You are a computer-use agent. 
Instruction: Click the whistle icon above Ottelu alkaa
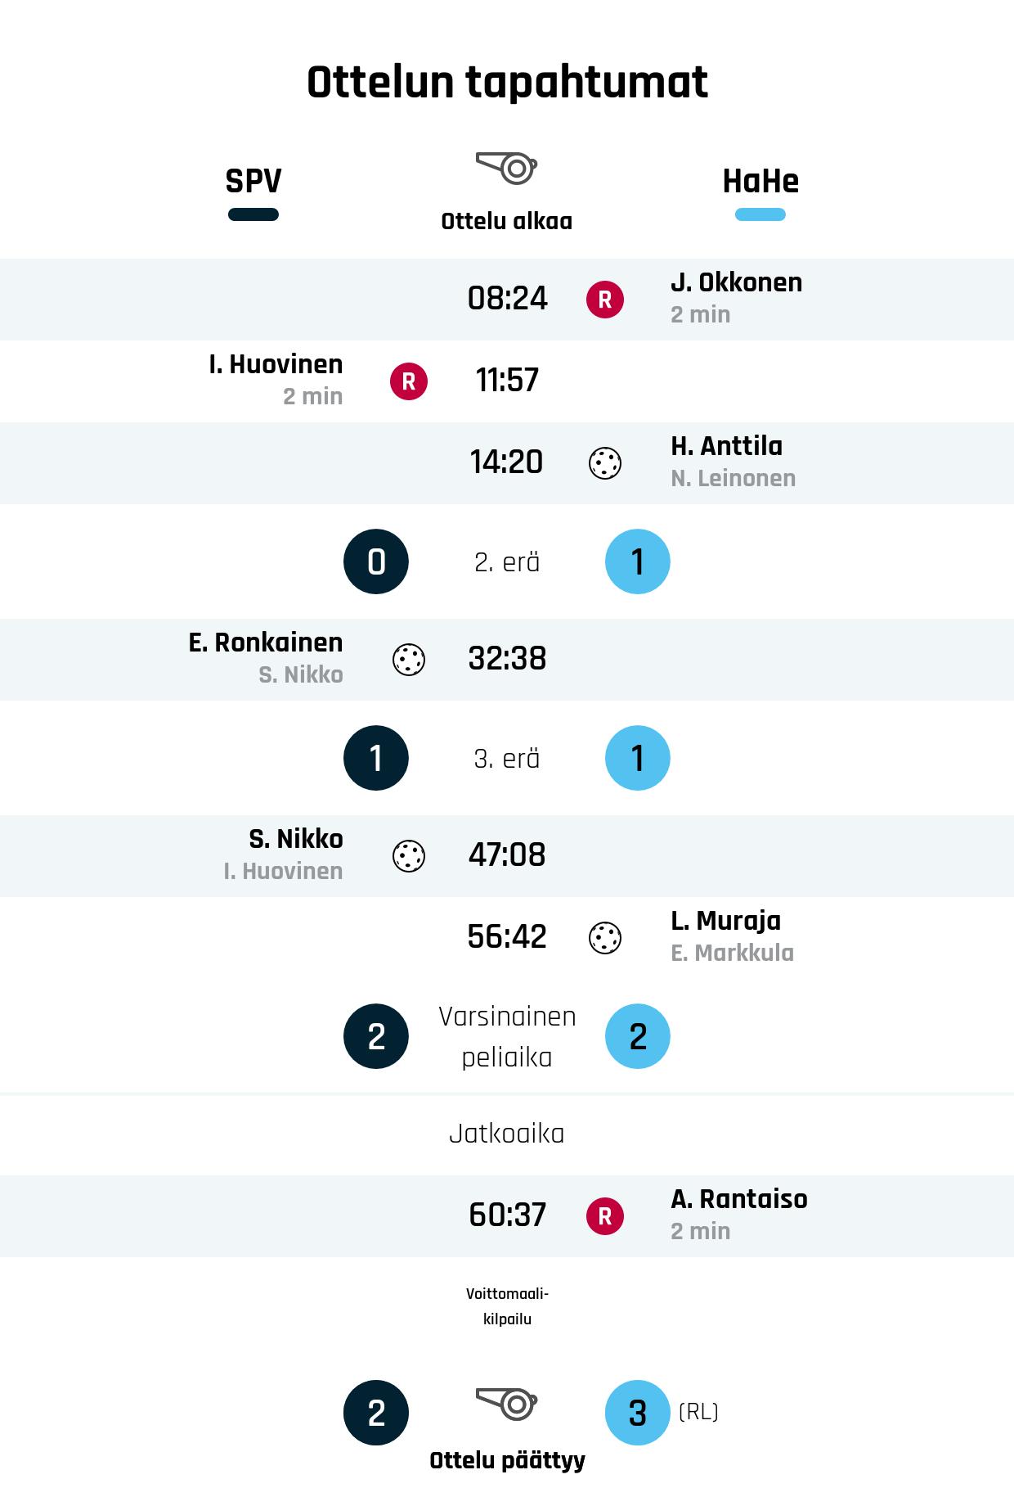coord(506,168)
